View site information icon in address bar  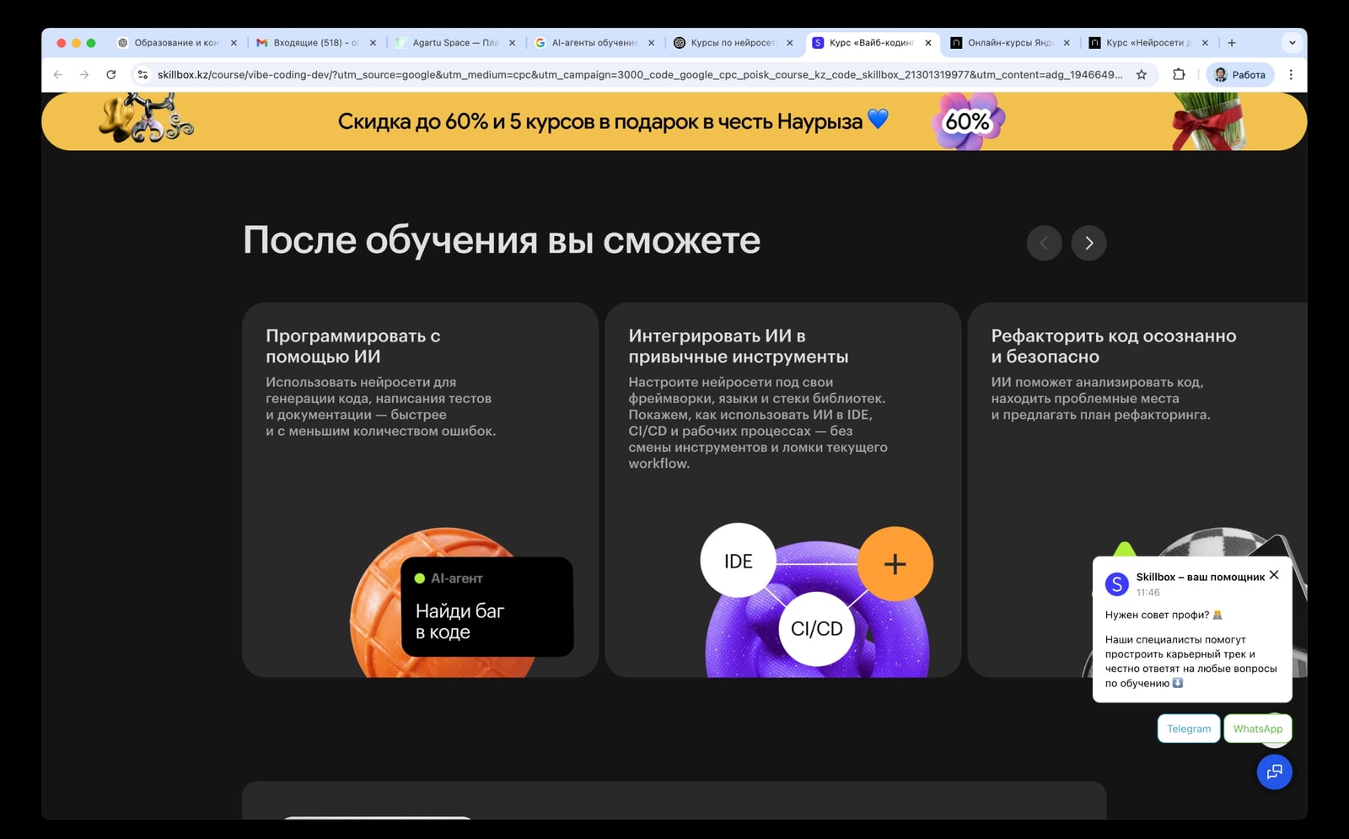tap(142, 75)
